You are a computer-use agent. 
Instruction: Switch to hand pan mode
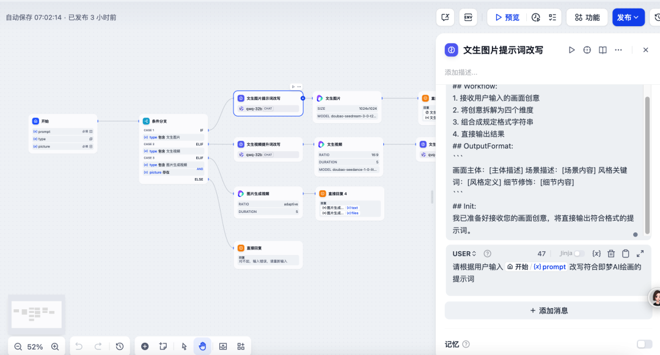pos(202,346)
